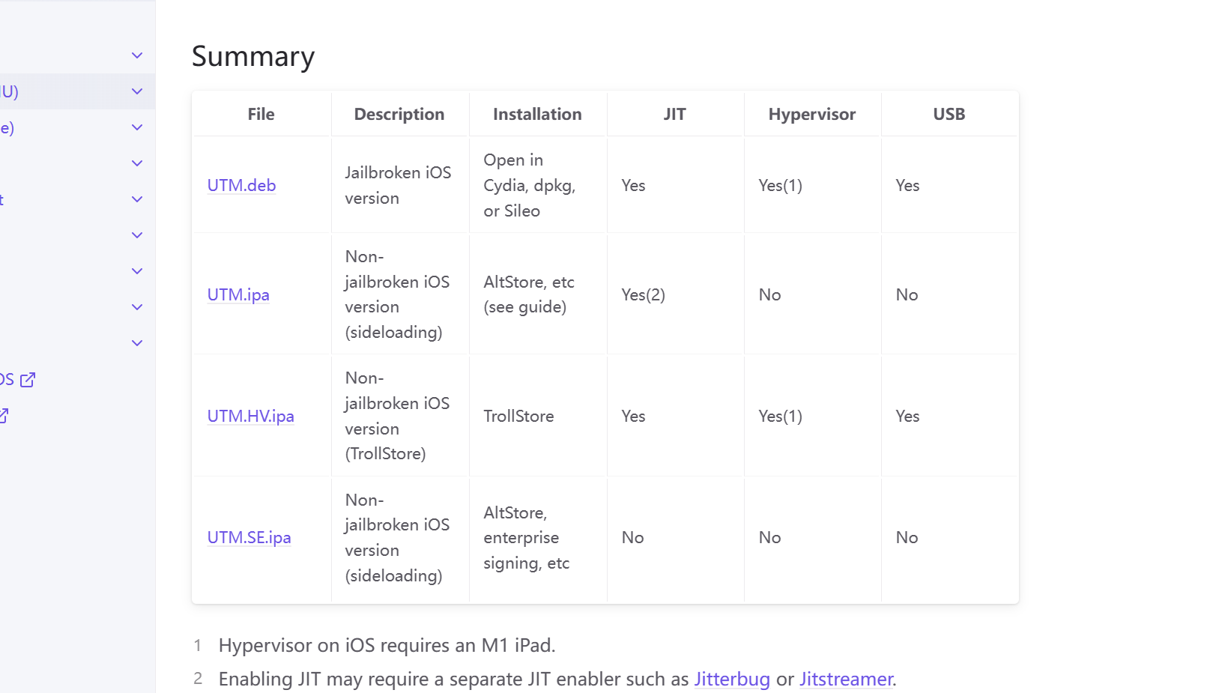Click the "Description" column header
1207x693 pixels.
399,114
